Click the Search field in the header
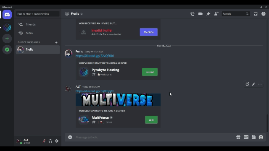The image size is (269, 151). click(235, 14)
